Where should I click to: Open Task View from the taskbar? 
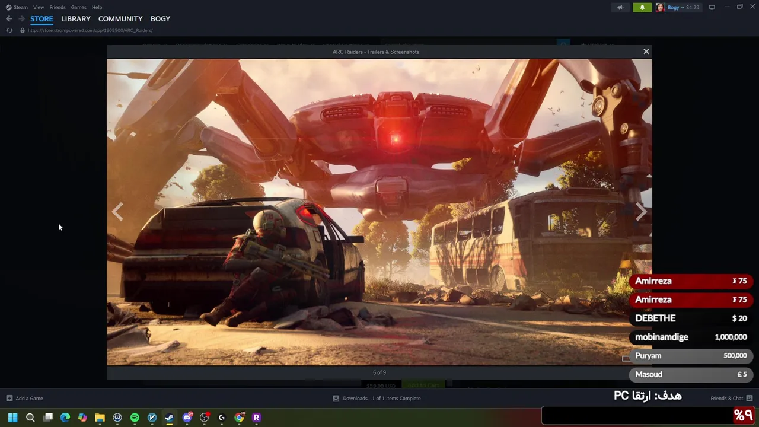48,418
